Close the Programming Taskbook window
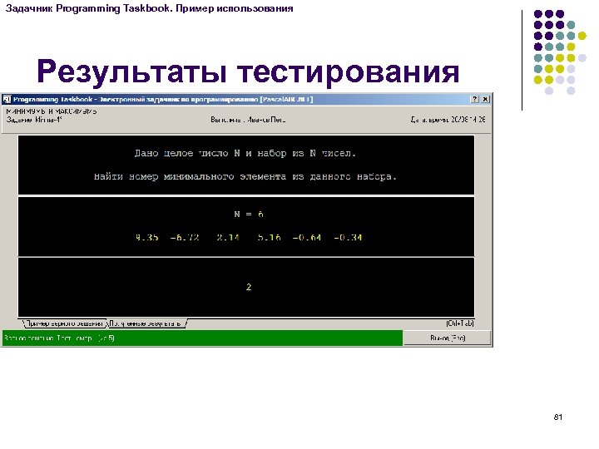The width and height of the screenshot is (599, 449). pos(485,99)
